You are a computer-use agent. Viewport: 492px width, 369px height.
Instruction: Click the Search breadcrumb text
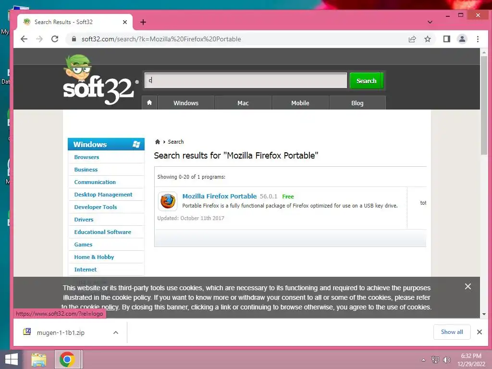176,142
